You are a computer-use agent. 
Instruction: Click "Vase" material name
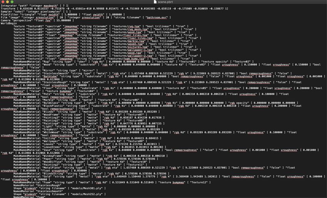click(x=47, y=150)
